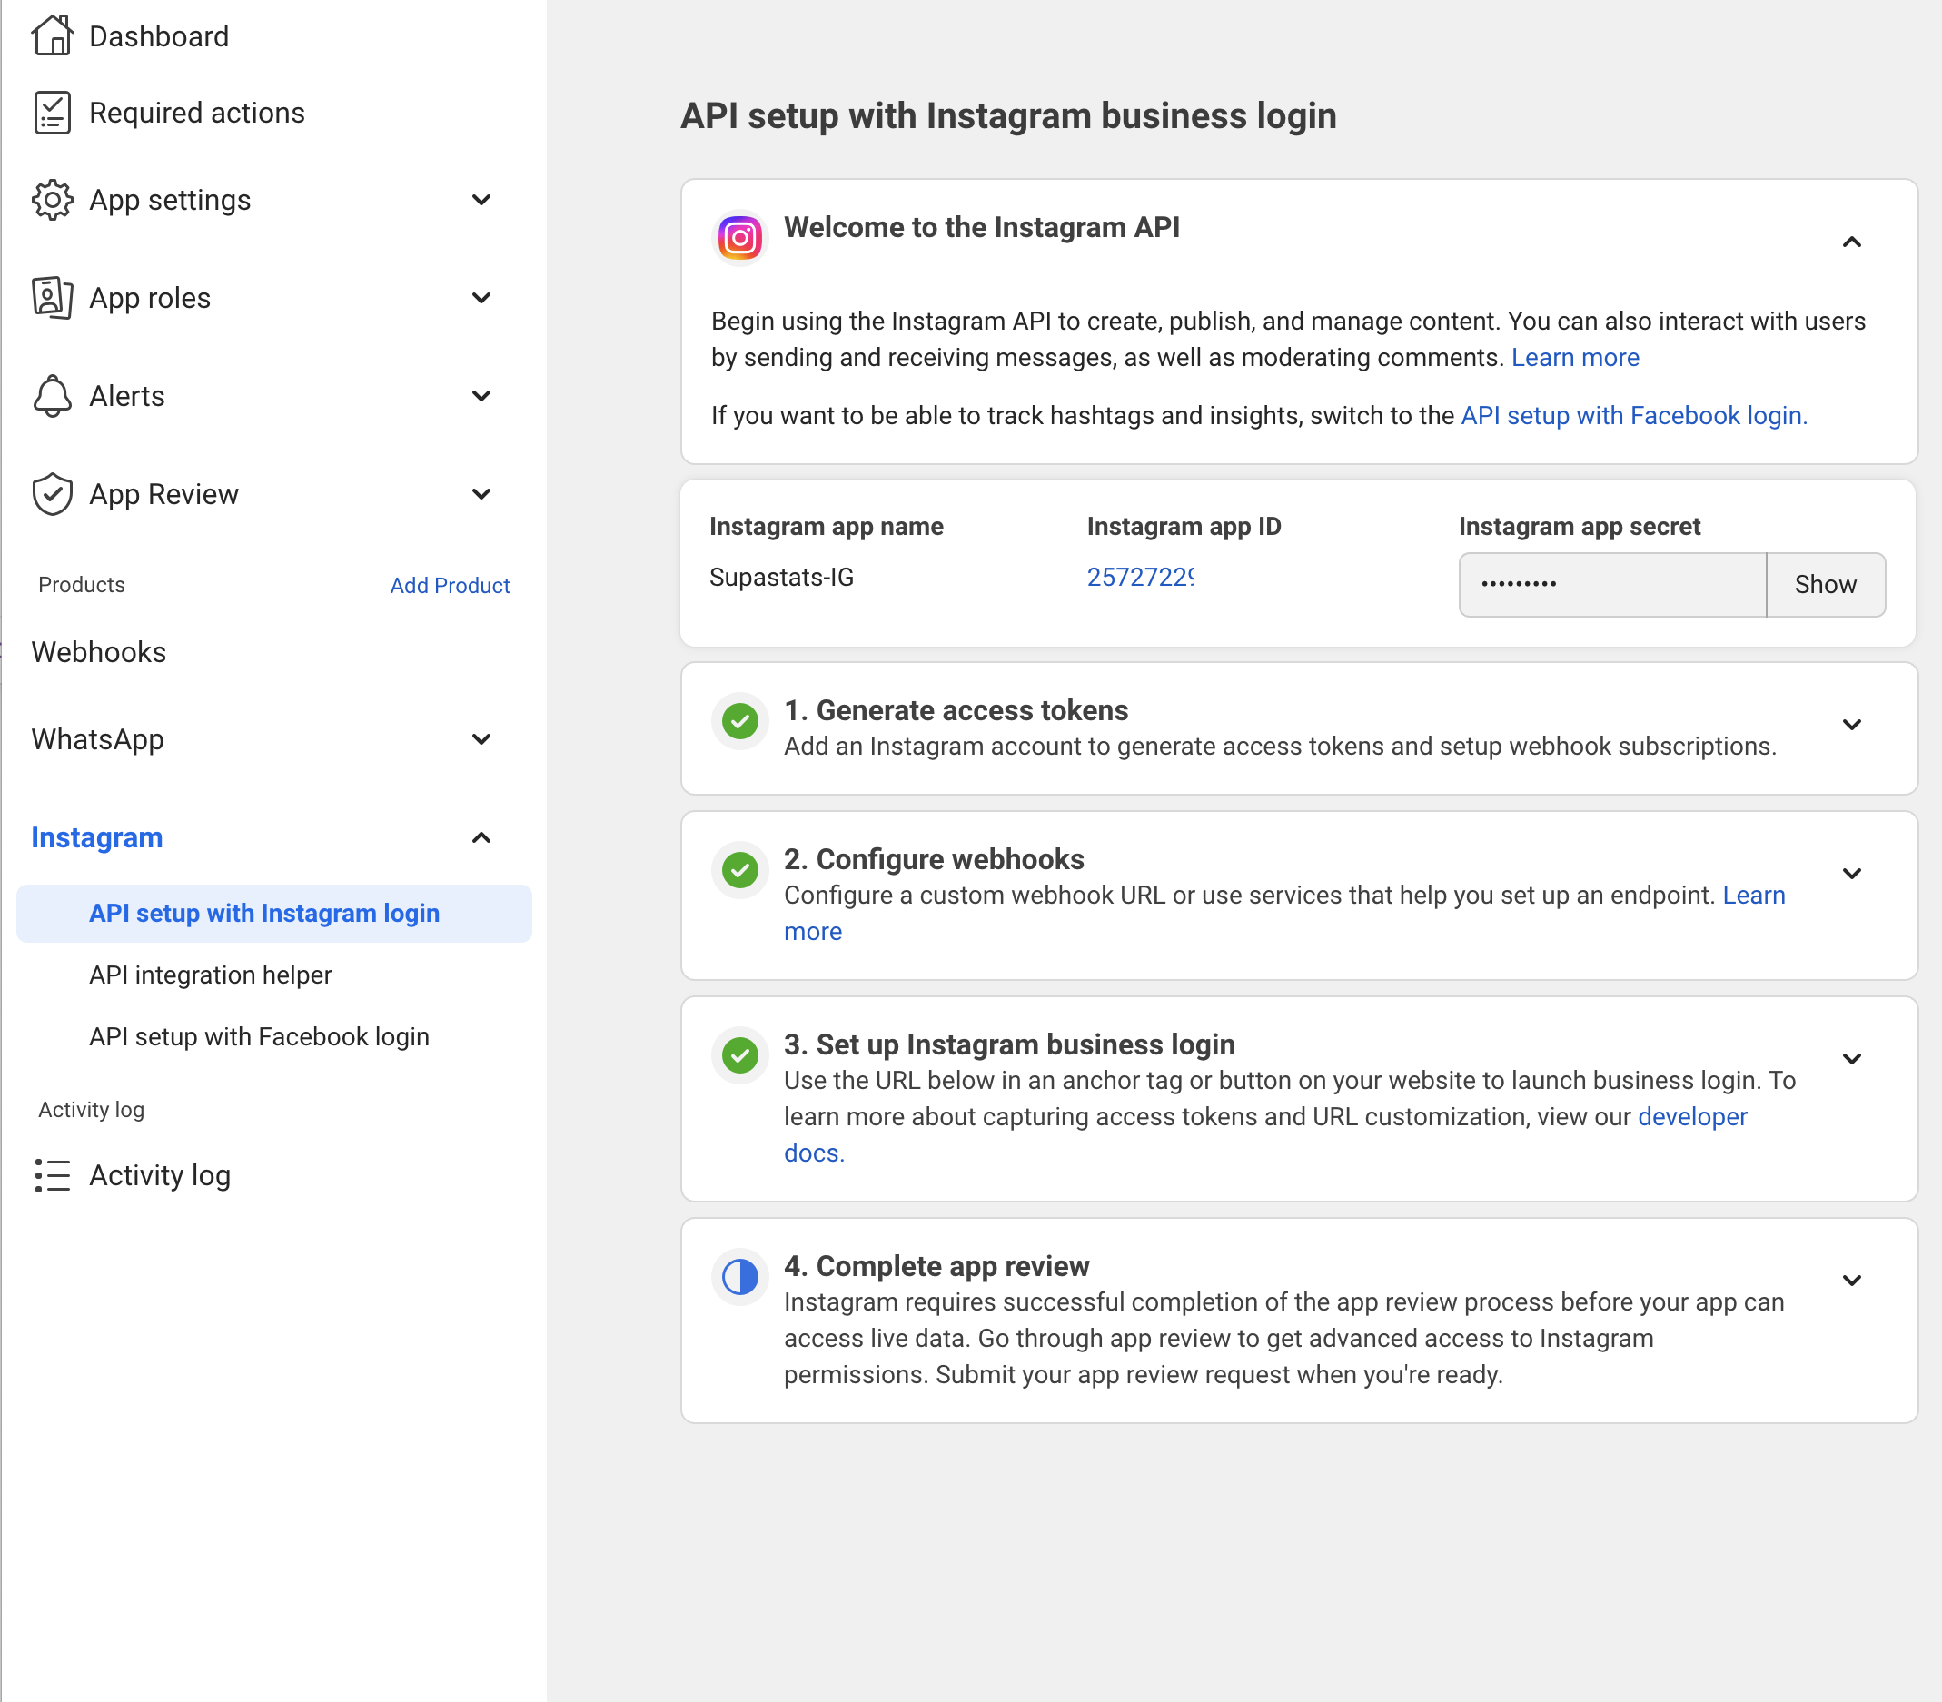Click the Instagram app ID number
The height and width of the screenshot is (1702, 1942).
coord(1140,578)
